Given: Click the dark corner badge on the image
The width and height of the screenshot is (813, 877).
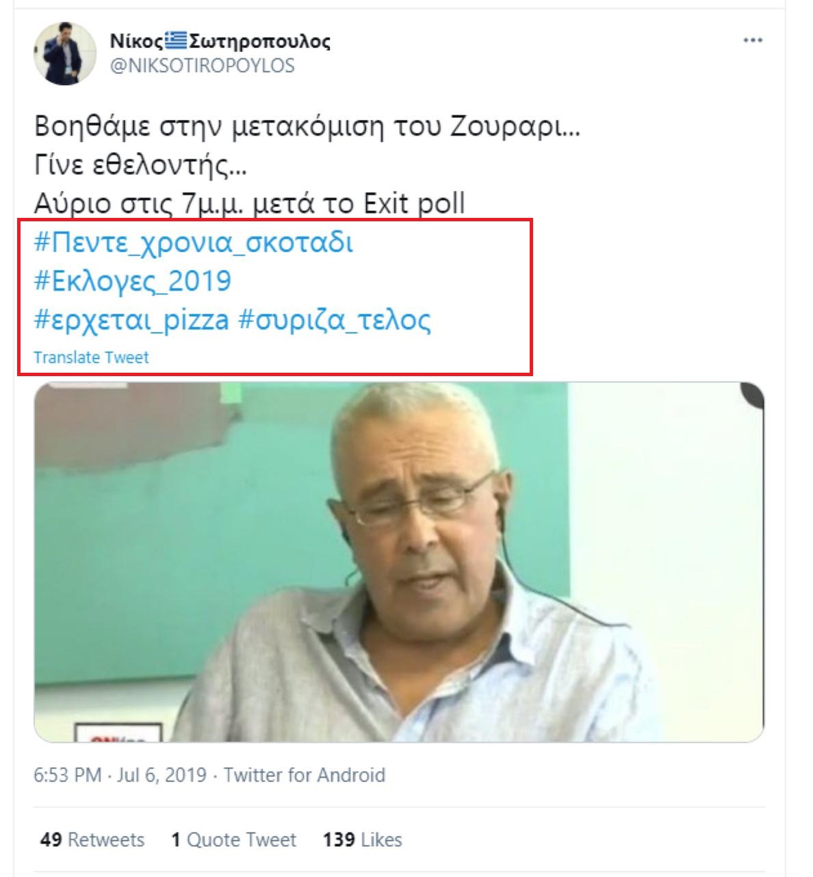Looking at the screenshot, I should coord(753,395).
